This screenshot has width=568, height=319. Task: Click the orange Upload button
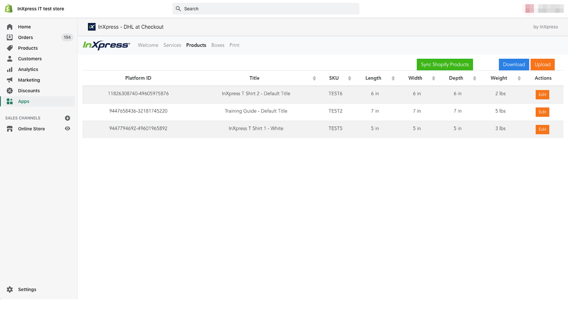[542, 64]
